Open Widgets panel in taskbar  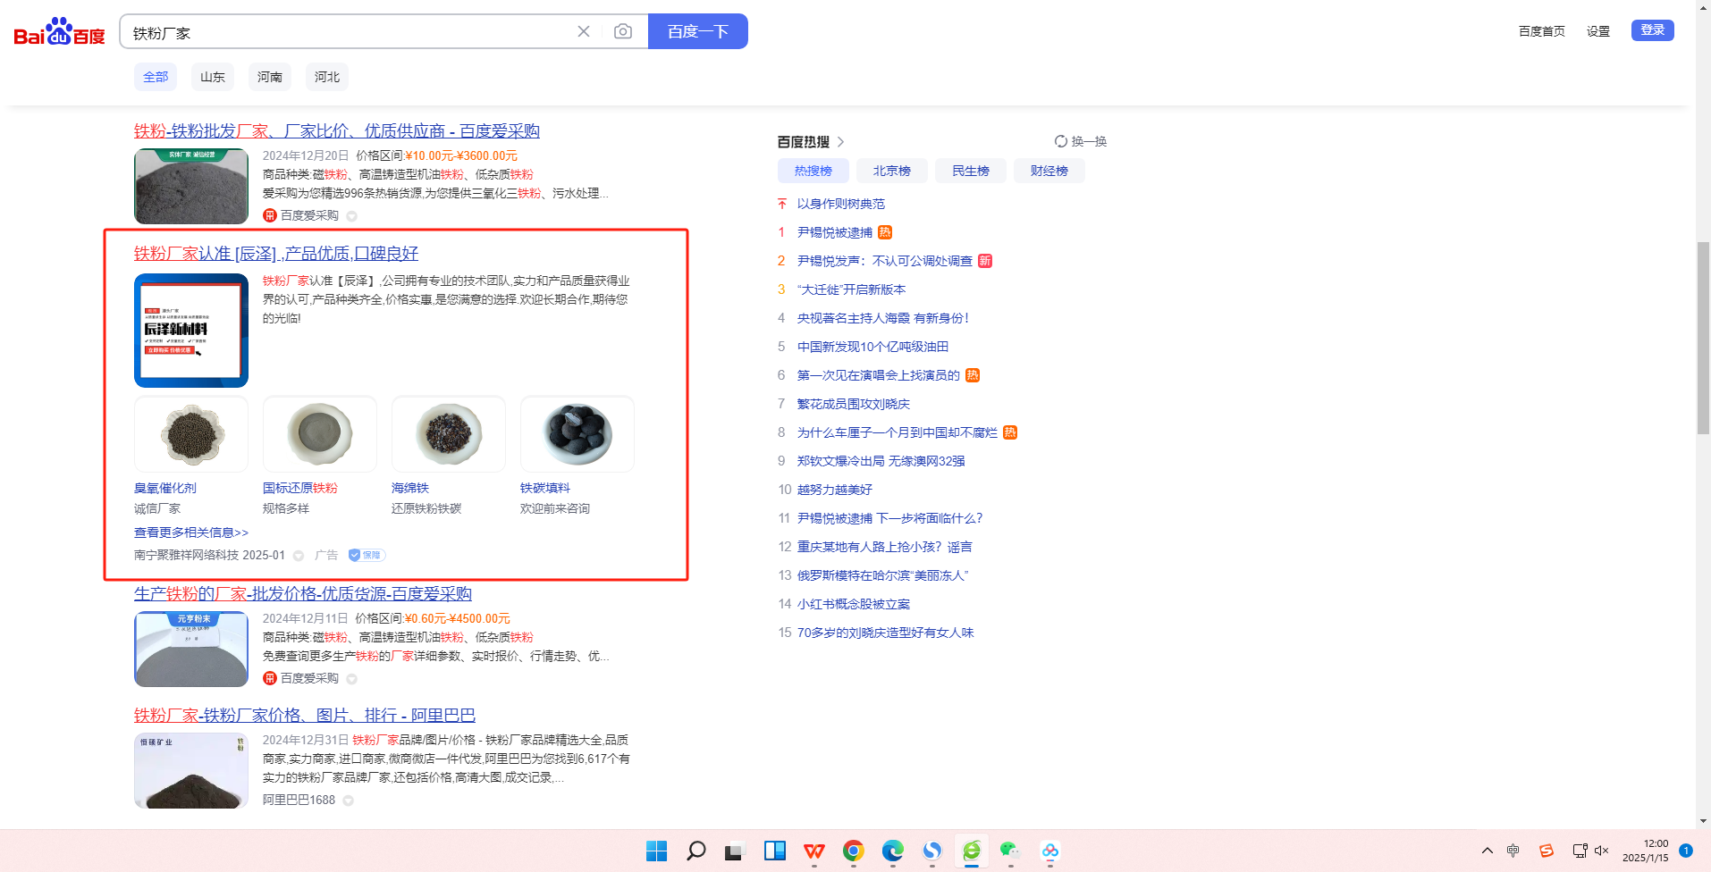(774, 851)
